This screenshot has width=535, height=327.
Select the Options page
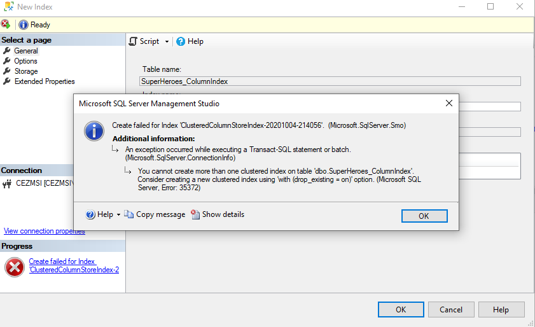click(x=25, y=61)
